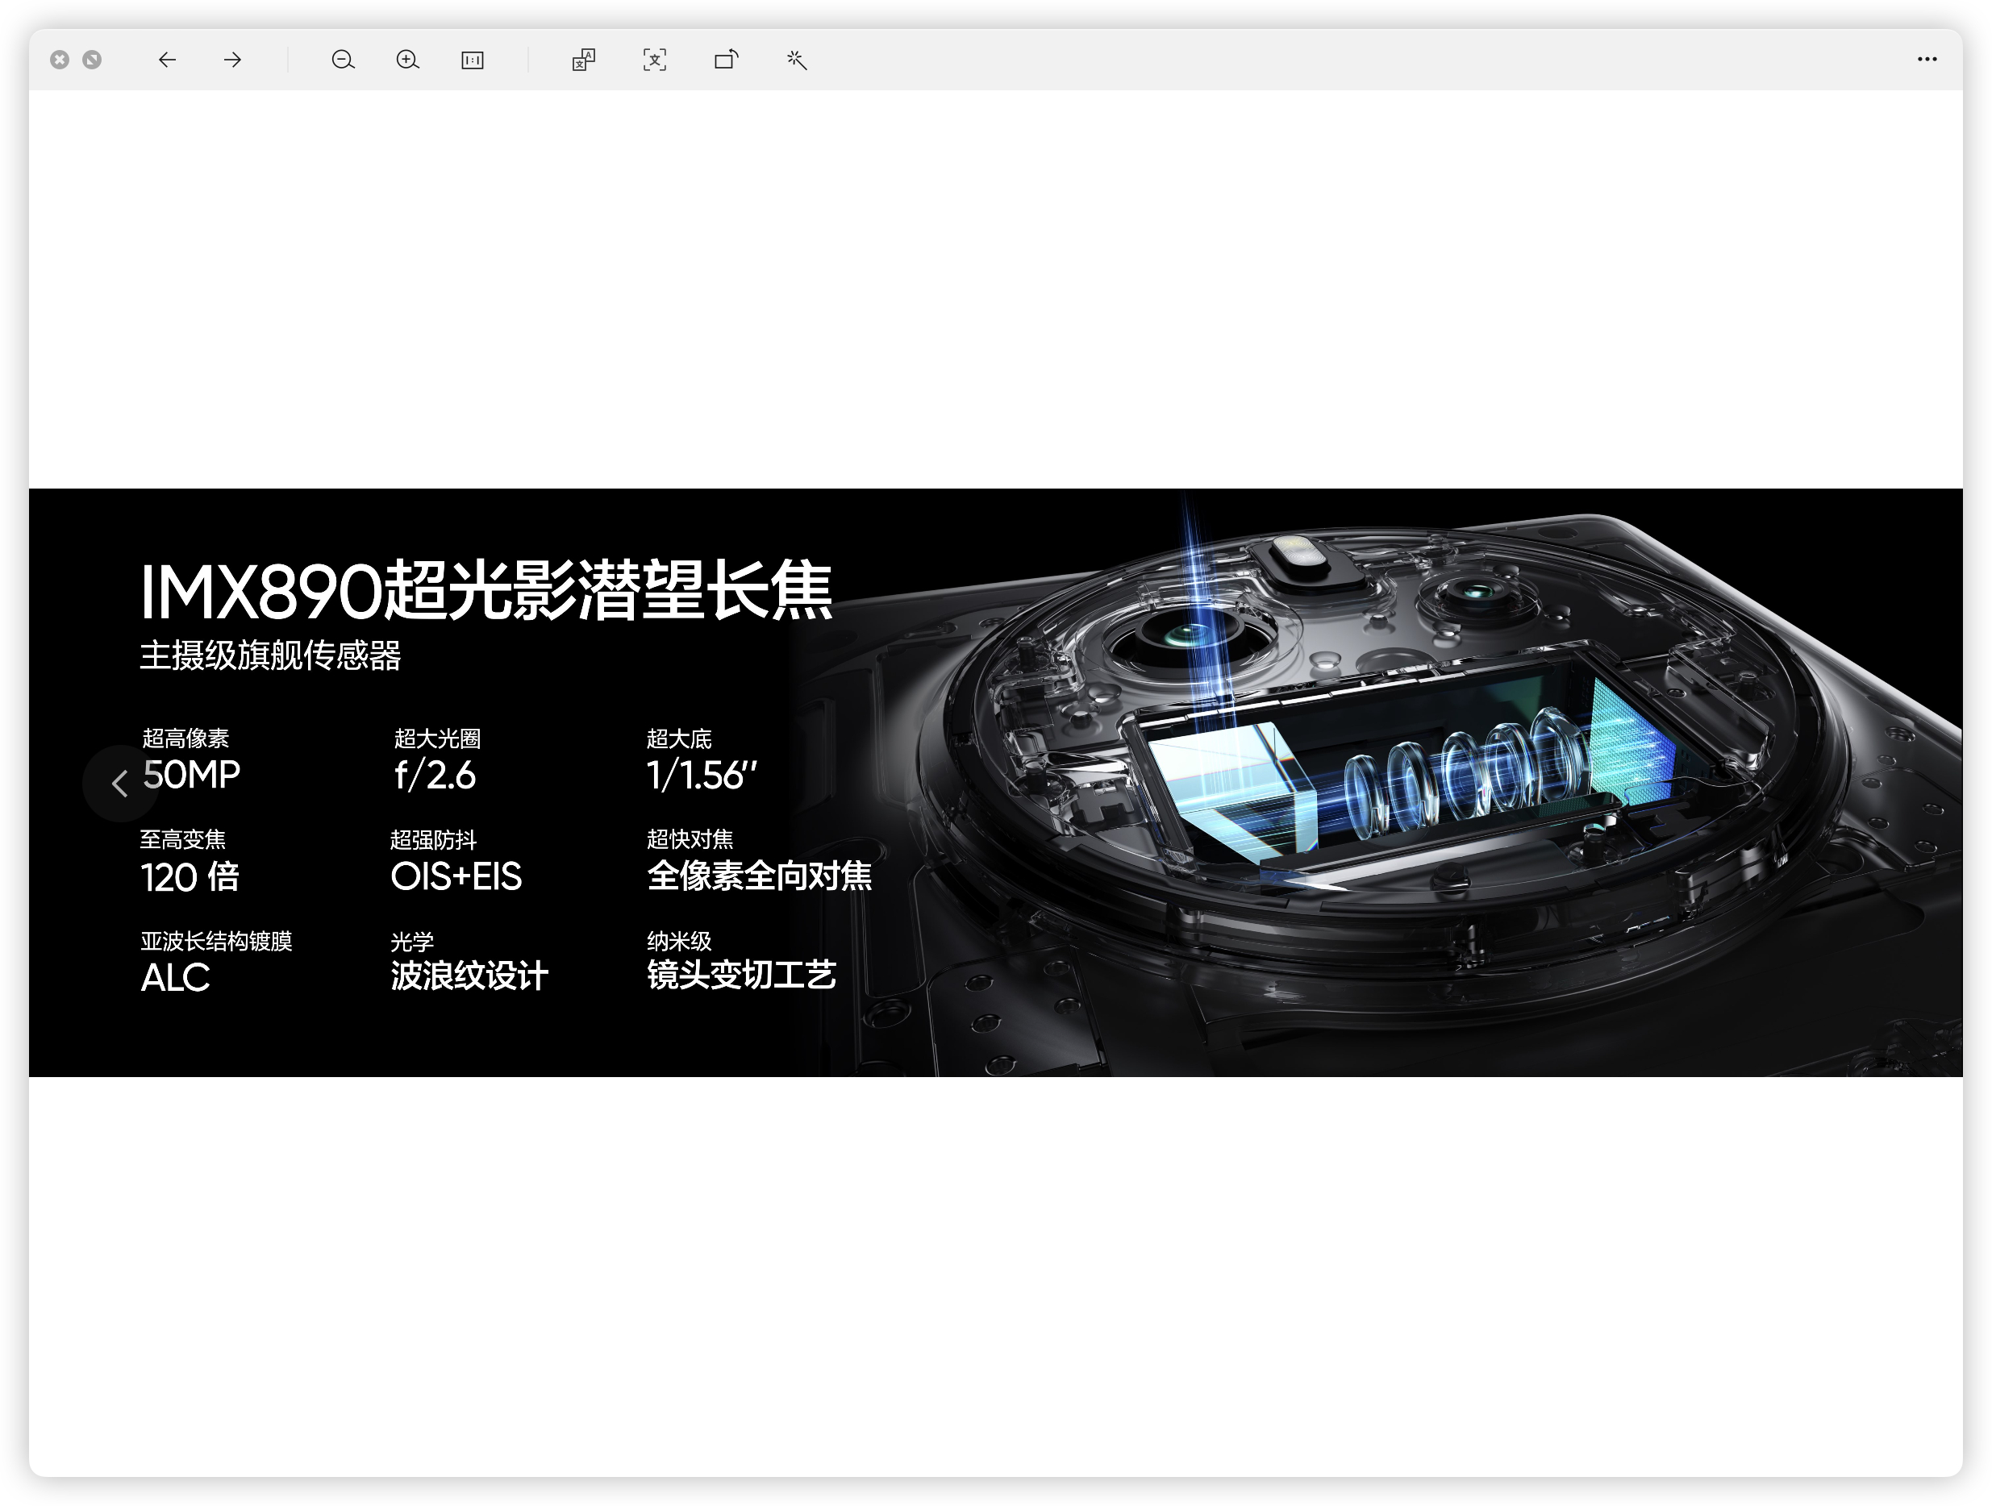
Task: Click the 镜头变切工艺 text
Action: click(742, 975)
